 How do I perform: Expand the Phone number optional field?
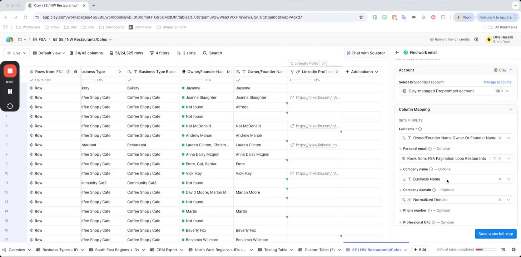click(x=401, y=211)
